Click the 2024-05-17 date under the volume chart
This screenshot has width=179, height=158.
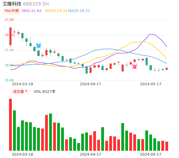(x=151, y=154)
